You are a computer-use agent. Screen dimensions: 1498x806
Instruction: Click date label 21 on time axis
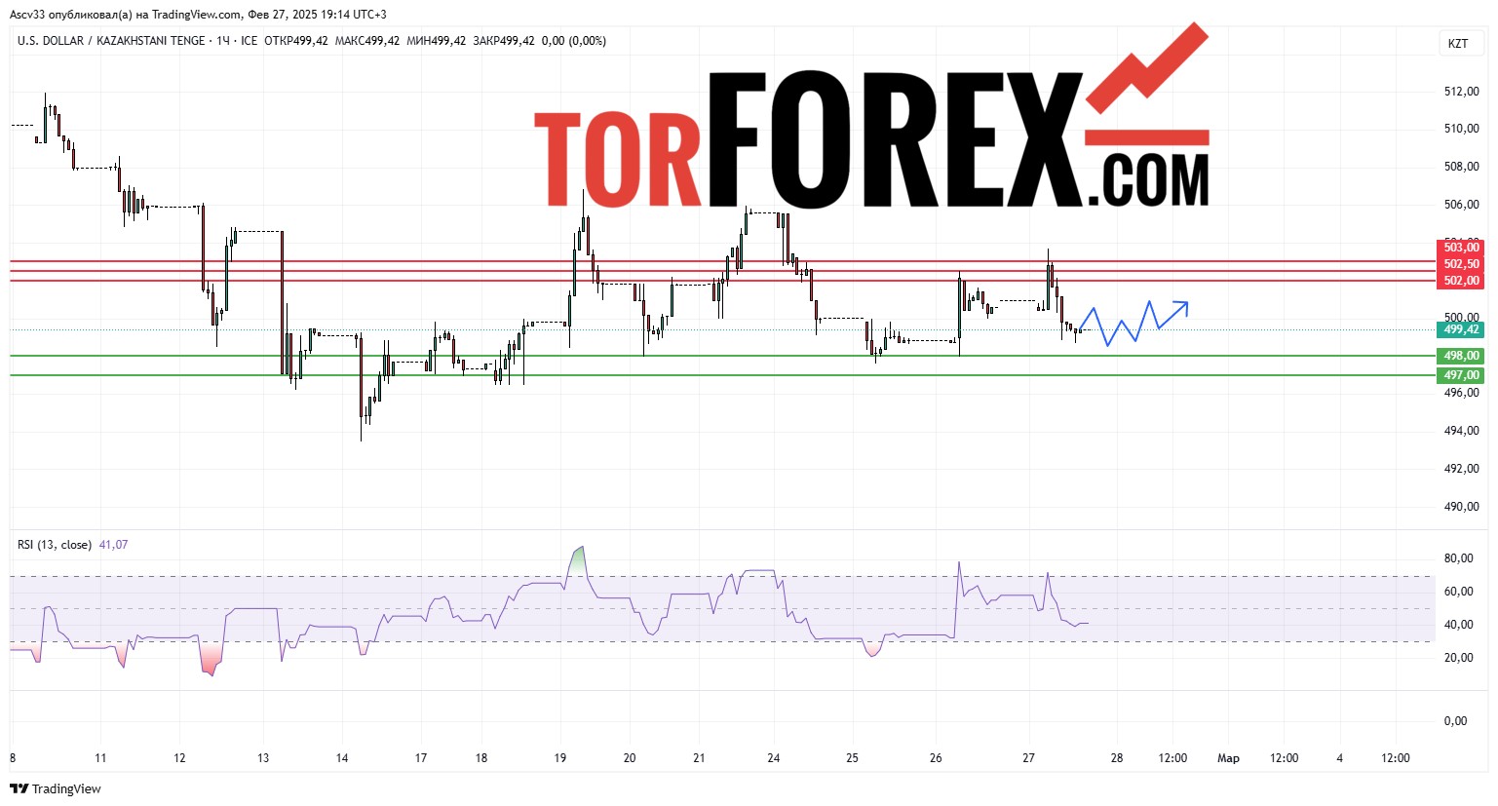(699, 758)
